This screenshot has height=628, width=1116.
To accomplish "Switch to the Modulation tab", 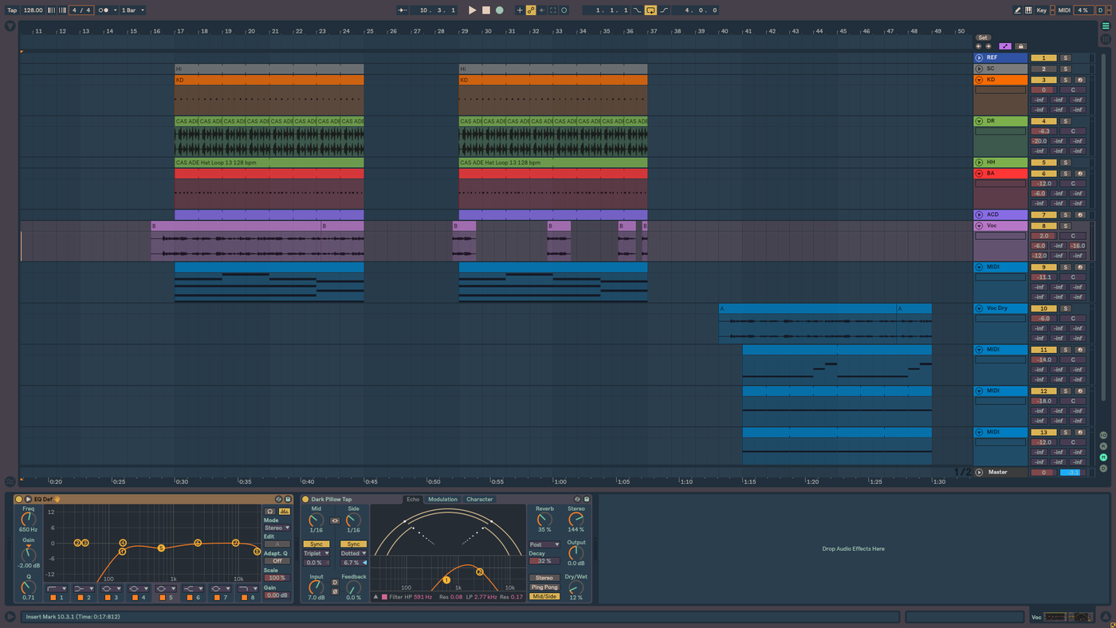I will [442, 500].
